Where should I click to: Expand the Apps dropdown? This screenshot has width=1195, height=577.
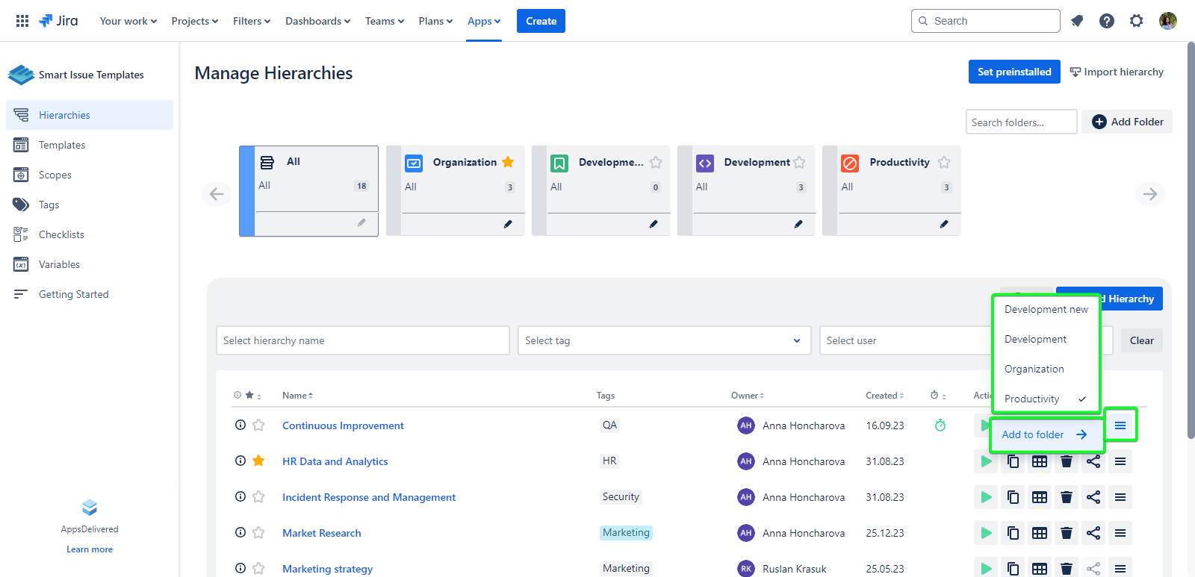click(x=484, y=21)
